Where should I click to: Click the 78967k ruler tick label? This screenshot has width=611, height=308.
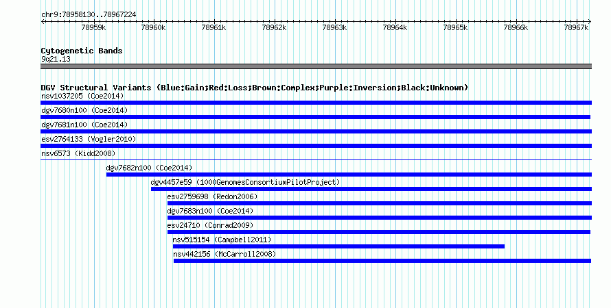tap(576, 27)
